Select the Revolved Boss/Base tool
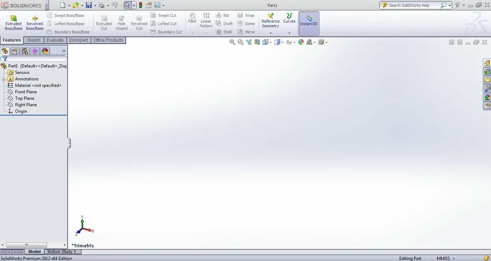 pos(35,23)
